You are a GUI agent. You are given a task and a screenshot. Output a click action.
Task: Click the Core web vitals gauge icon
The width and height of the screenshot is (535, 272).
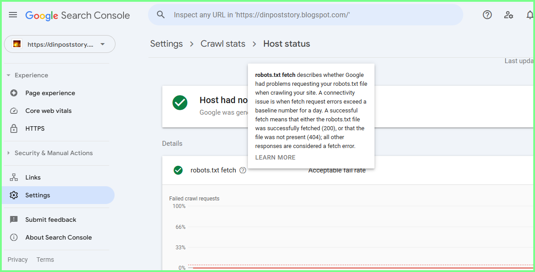[x=14, y=111]
